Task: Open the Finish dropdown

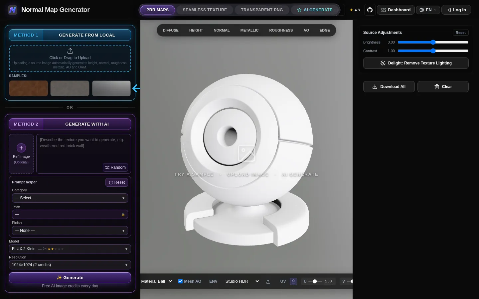Action: tap(70, 231)
